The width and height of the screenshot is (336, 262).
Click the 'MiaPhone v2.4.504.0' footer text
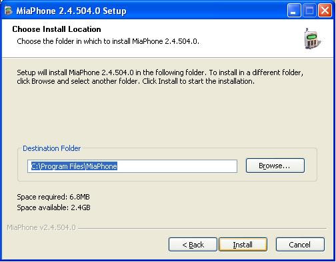pos(41,227)
